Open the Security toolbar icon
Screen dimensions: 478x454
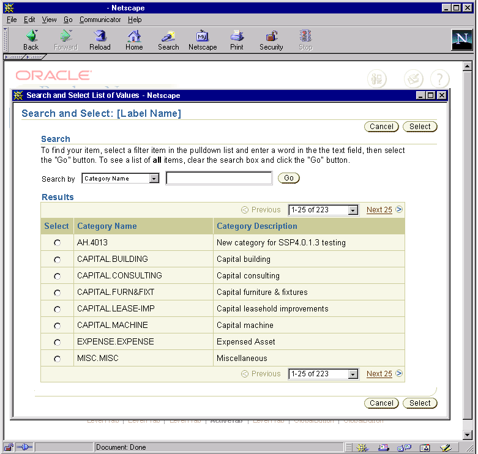tap(271, 40)
